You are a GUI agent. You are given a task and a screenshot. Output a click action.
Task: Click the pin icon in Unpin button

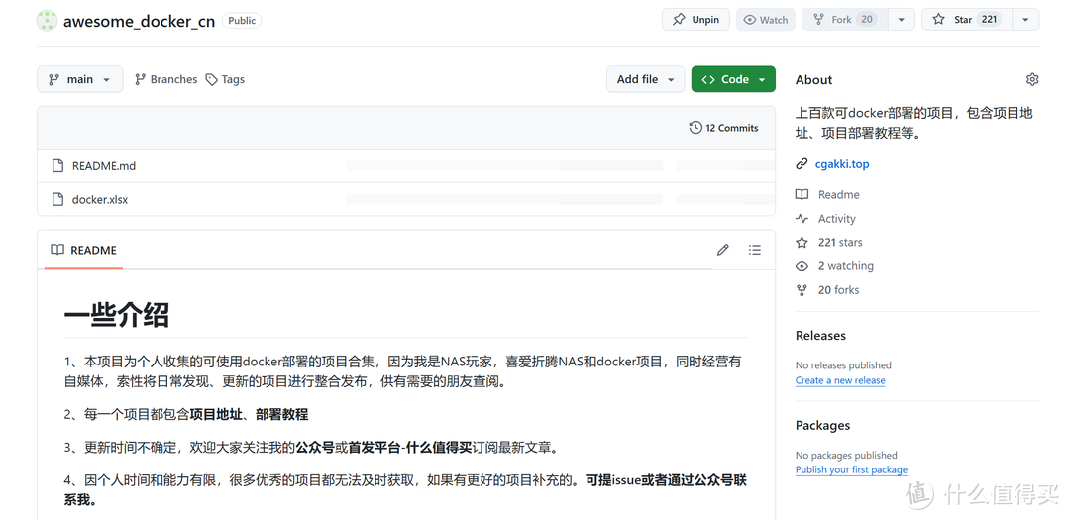[x=679, y=20]
